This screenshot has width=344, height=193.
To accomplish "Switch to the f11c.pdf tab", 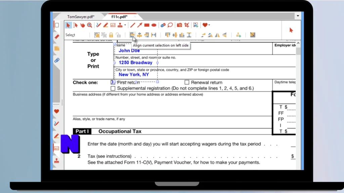I will pyautogui.click(x=119, y=17).
